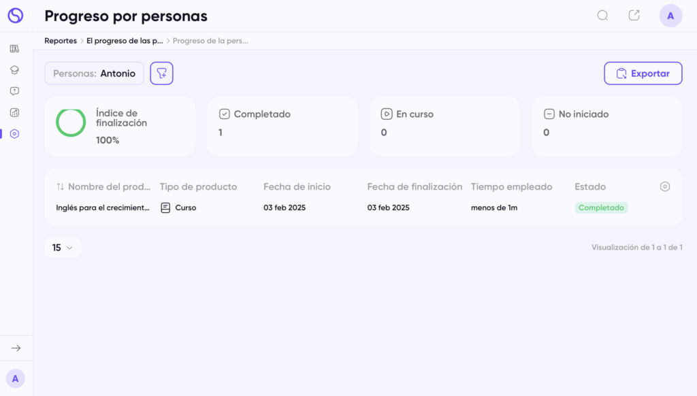Go to El progreso de las p... breadcrumb
Screen dimensions: 697x396
point(125,41)
